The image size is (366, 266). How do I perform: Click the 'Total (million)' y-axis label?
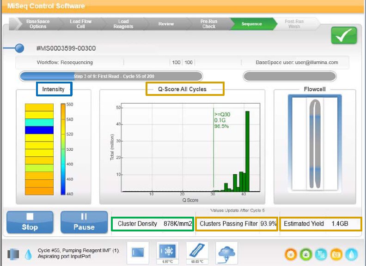point(112,147)
